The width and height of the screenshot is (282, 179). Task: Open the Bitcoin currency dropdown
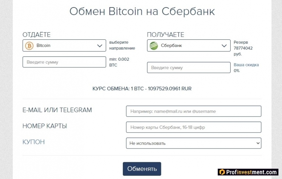click(x=64, y=45)
